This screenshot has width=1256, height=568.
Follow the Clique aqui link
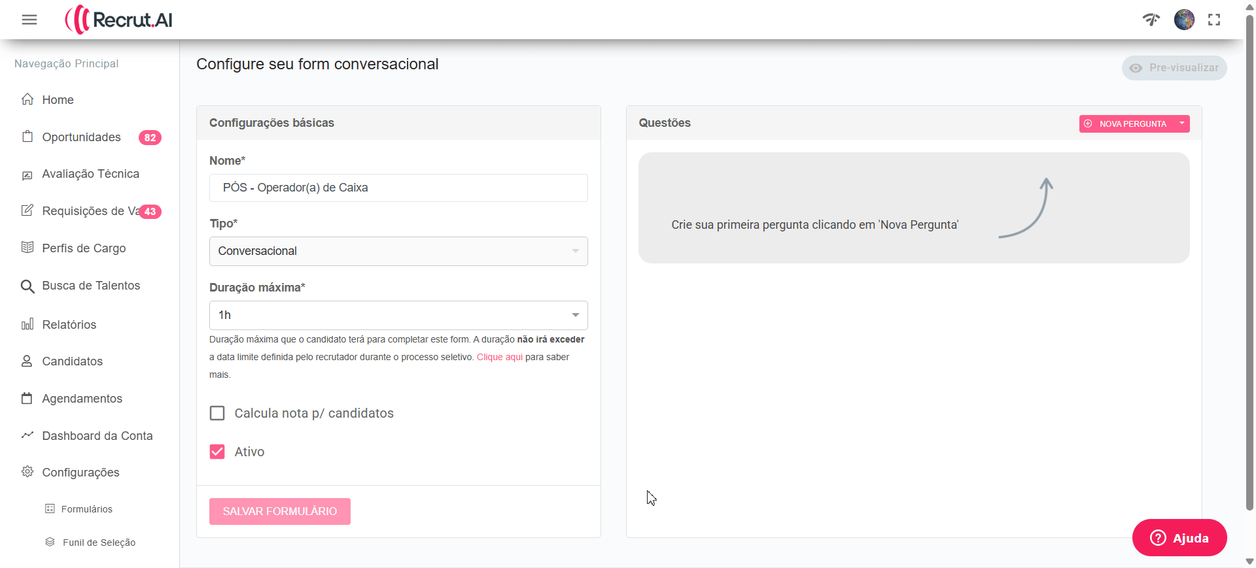(x=500, y=357)
